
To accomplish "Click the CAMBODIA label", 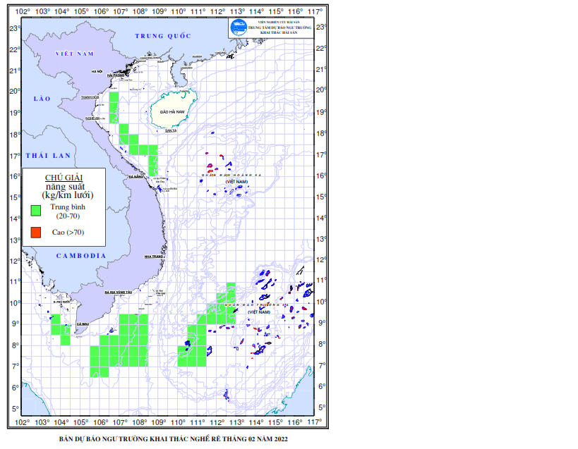I will coord(81,256).
